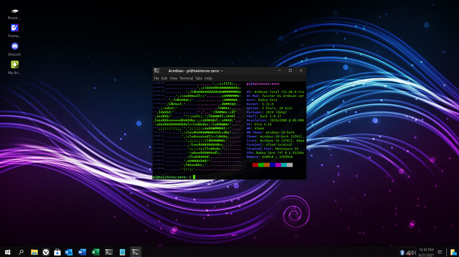Open the Bluetooth tray icon
The width and height of the screenshot is (459, 257).
(402, 252)
